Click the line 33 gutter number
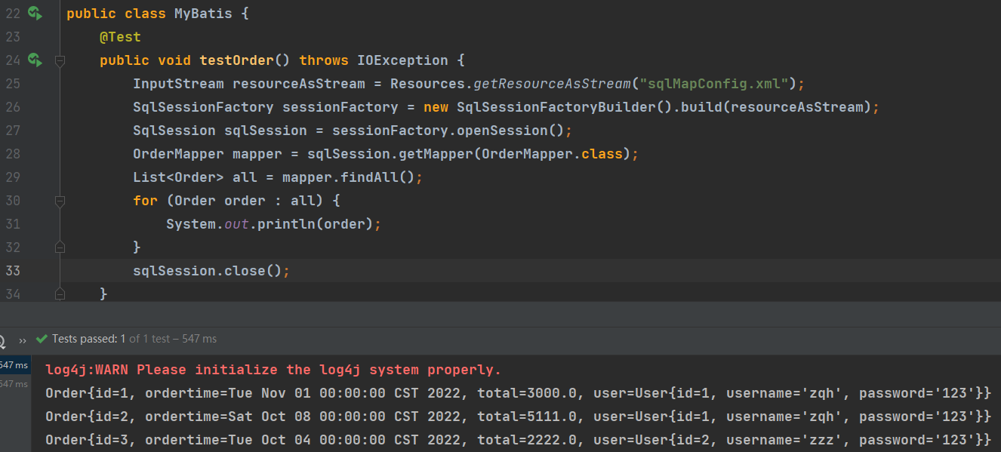The height and width of the screenshot is (452, 1001). pos(13,270)
